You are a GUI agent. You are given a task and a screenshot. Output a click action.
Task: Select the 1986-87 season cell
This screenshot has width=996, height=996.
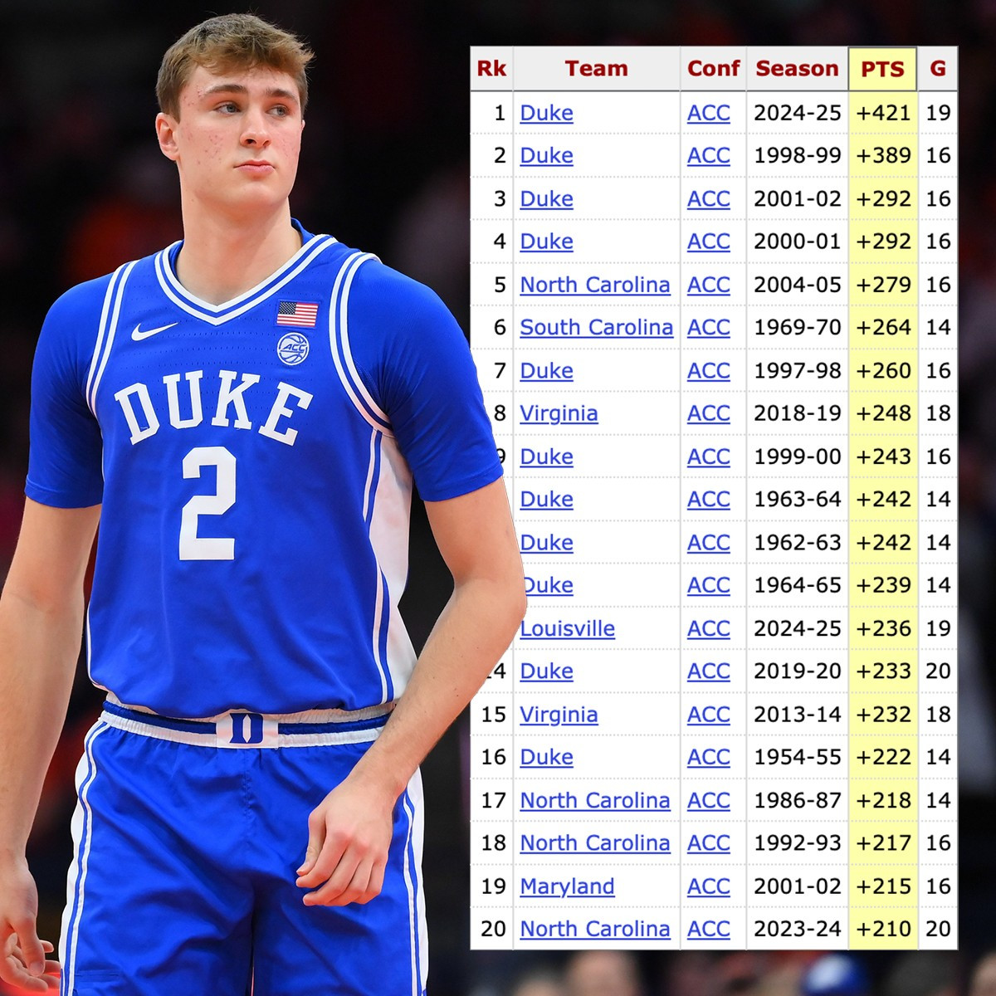click(797, 800)
